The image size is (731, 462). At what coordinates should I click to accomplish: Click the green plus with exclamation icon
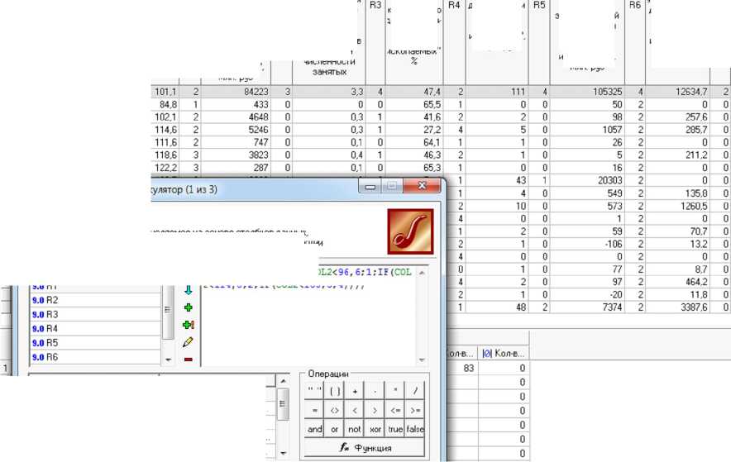pos(188,325)
